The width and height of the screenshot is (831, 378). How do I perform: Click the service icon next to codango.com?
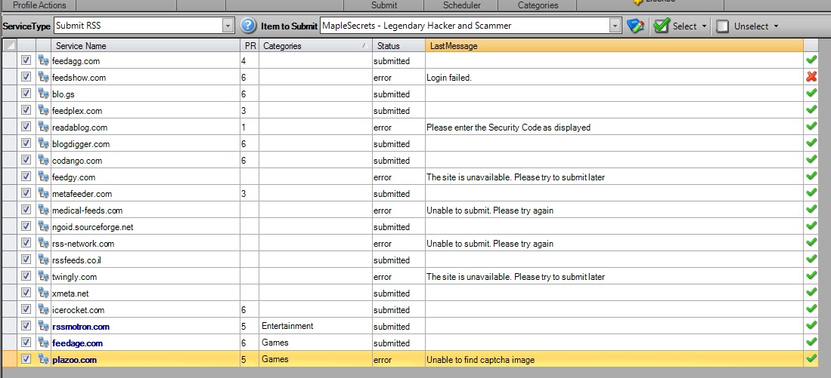43,160
